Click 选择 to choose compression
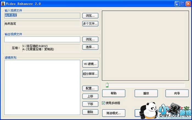This screenshot has width=192, height=120. (x=90, y=47)
